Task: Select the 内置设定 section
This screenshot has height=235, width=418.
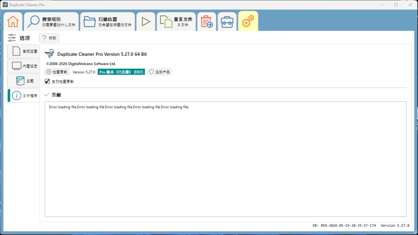Action: [24, 66]
